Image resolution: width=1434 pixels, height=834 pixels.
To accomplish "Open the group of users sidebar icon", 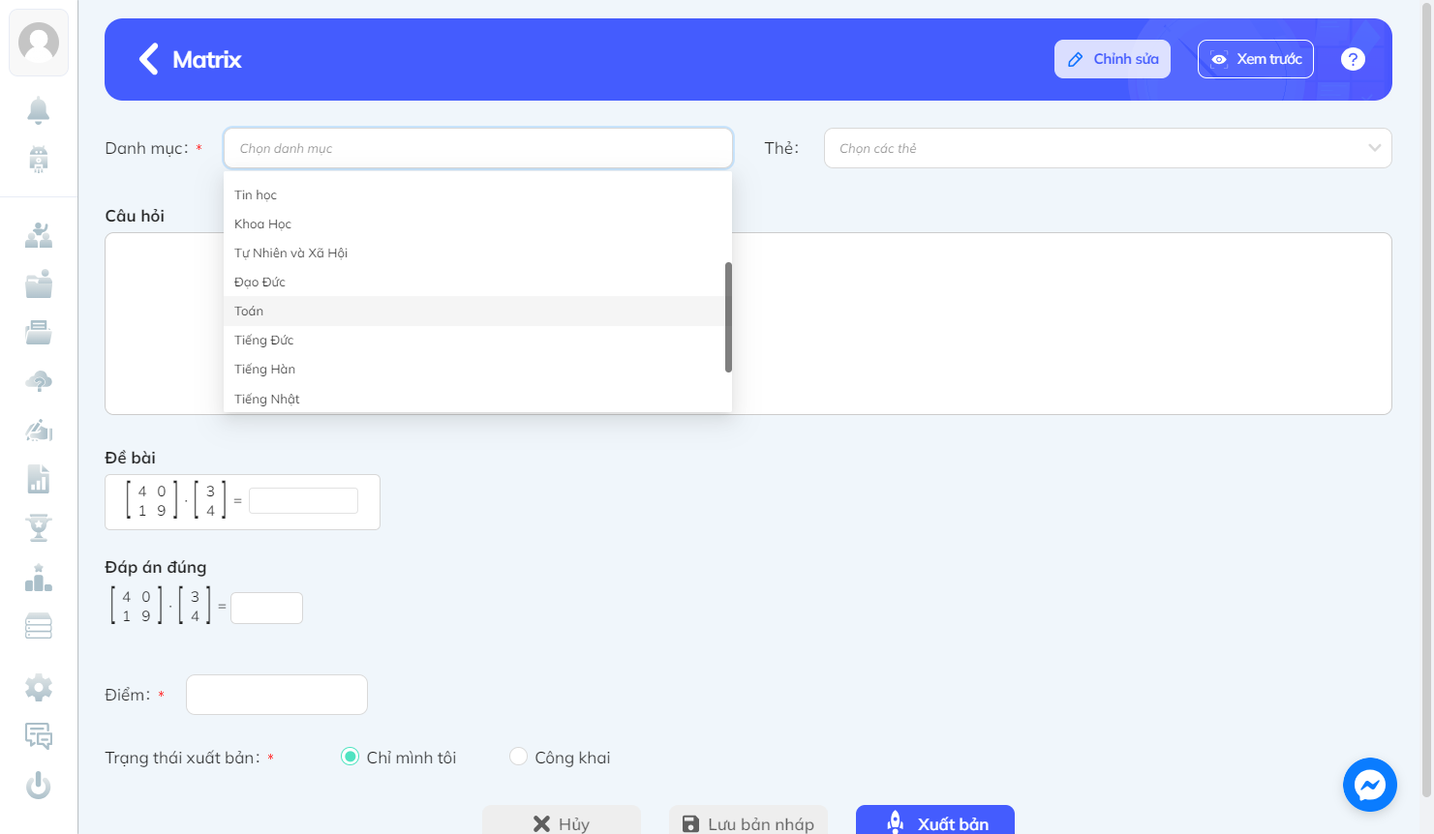I will 39,235.
